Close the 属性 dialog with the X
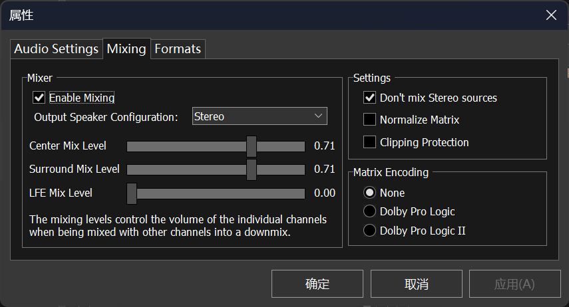 pyautogui.click(x=551, y=15)
